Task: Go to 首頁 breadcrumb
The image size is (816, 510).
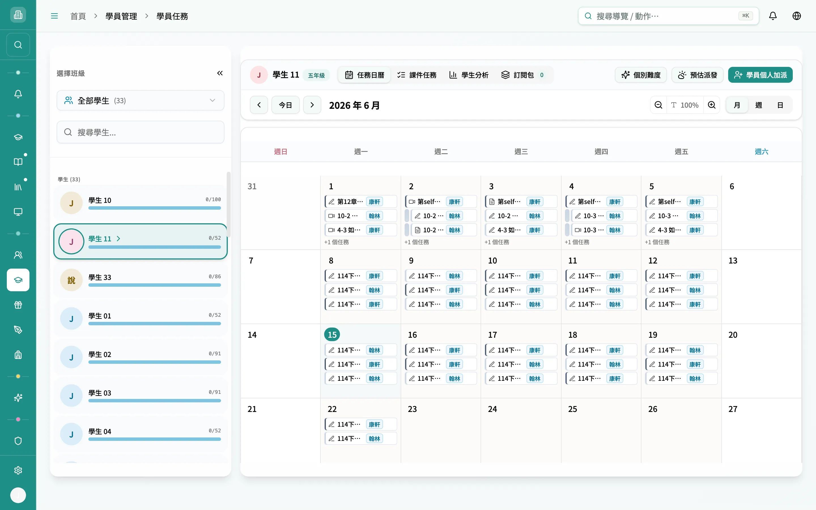Action: (x=78, y=16)
